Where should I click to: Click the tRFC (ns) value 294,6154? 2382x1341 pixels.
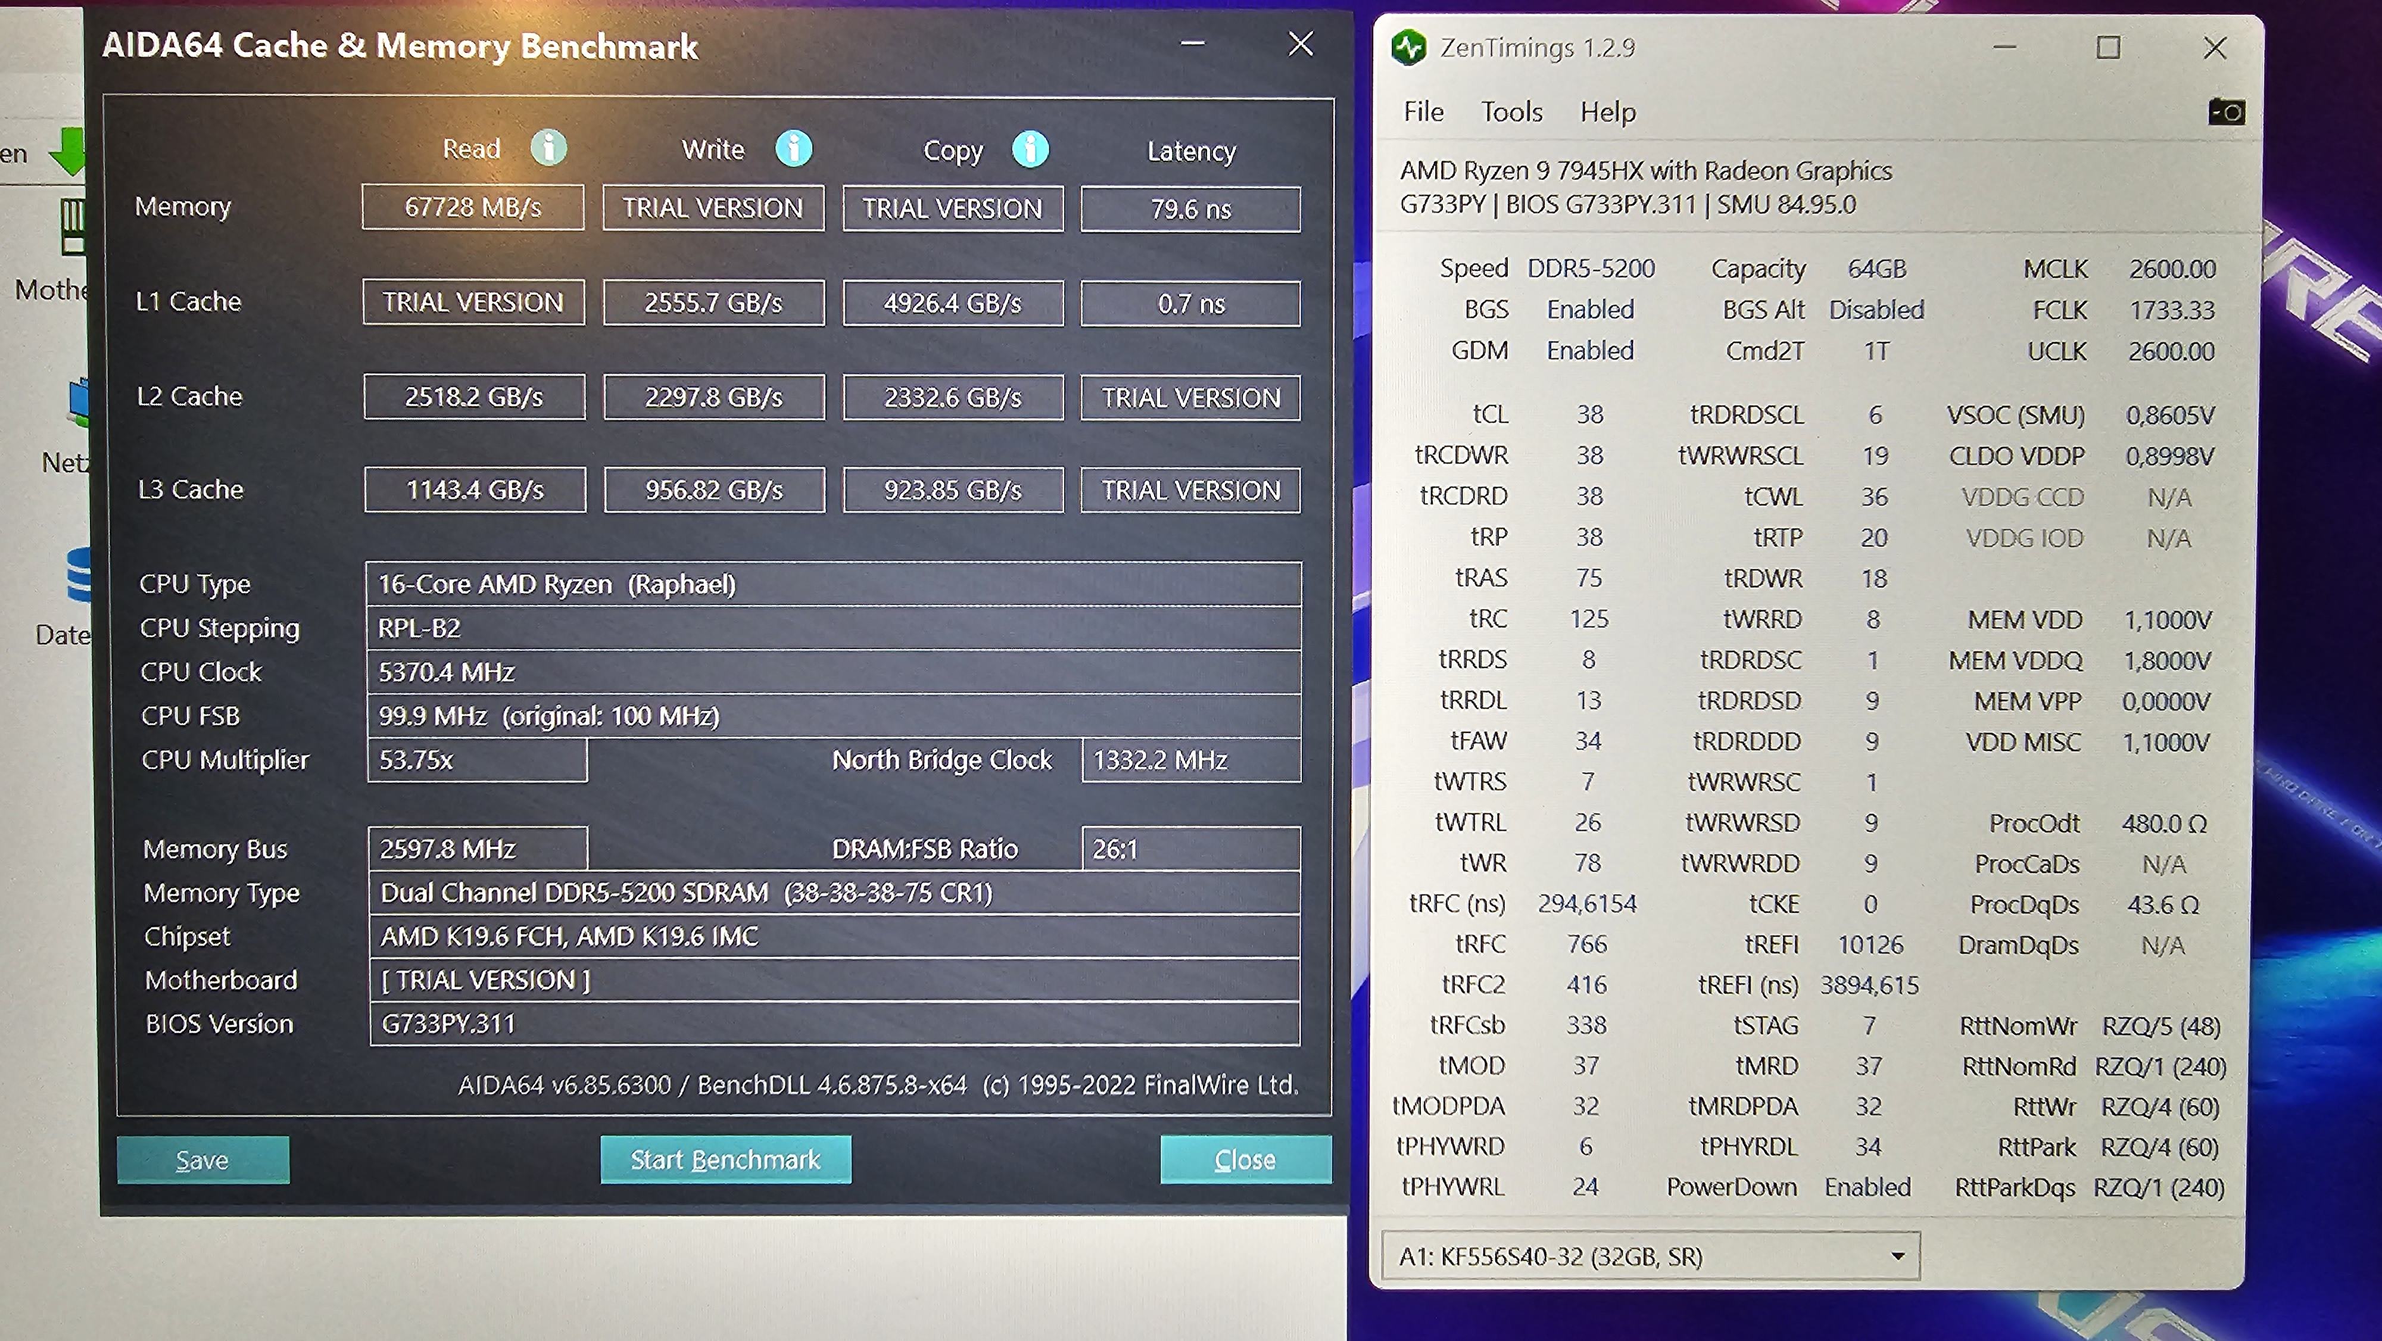tap(1587, 903)
